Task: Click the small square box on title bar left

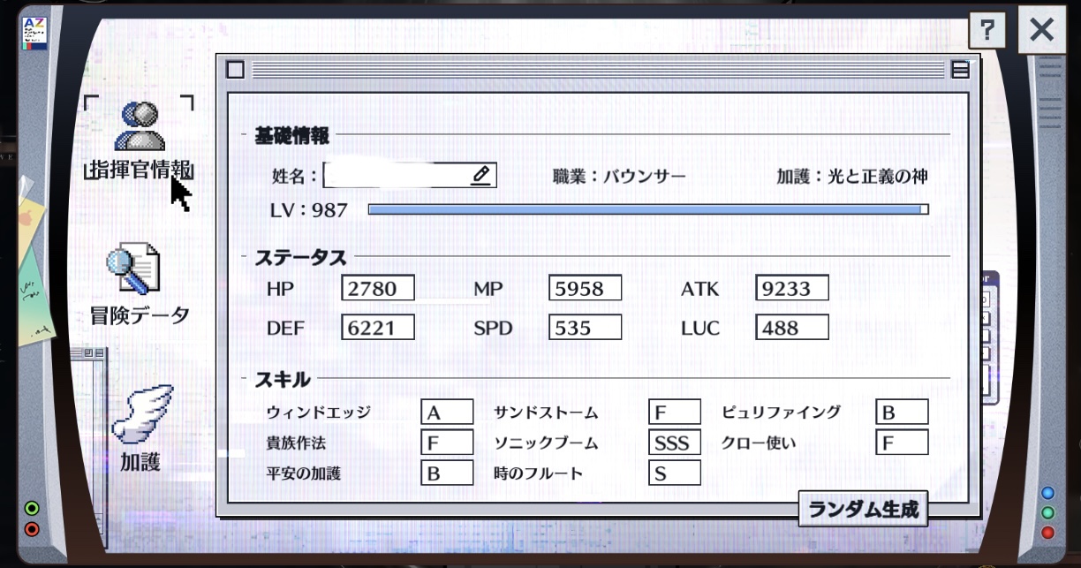Action: click(x=235, y=70)
